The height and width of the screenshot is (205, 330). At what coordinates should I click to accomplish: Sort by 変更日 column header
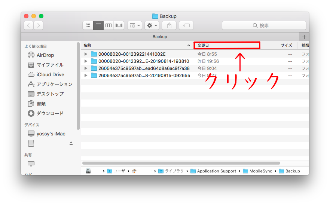point(227,45)
